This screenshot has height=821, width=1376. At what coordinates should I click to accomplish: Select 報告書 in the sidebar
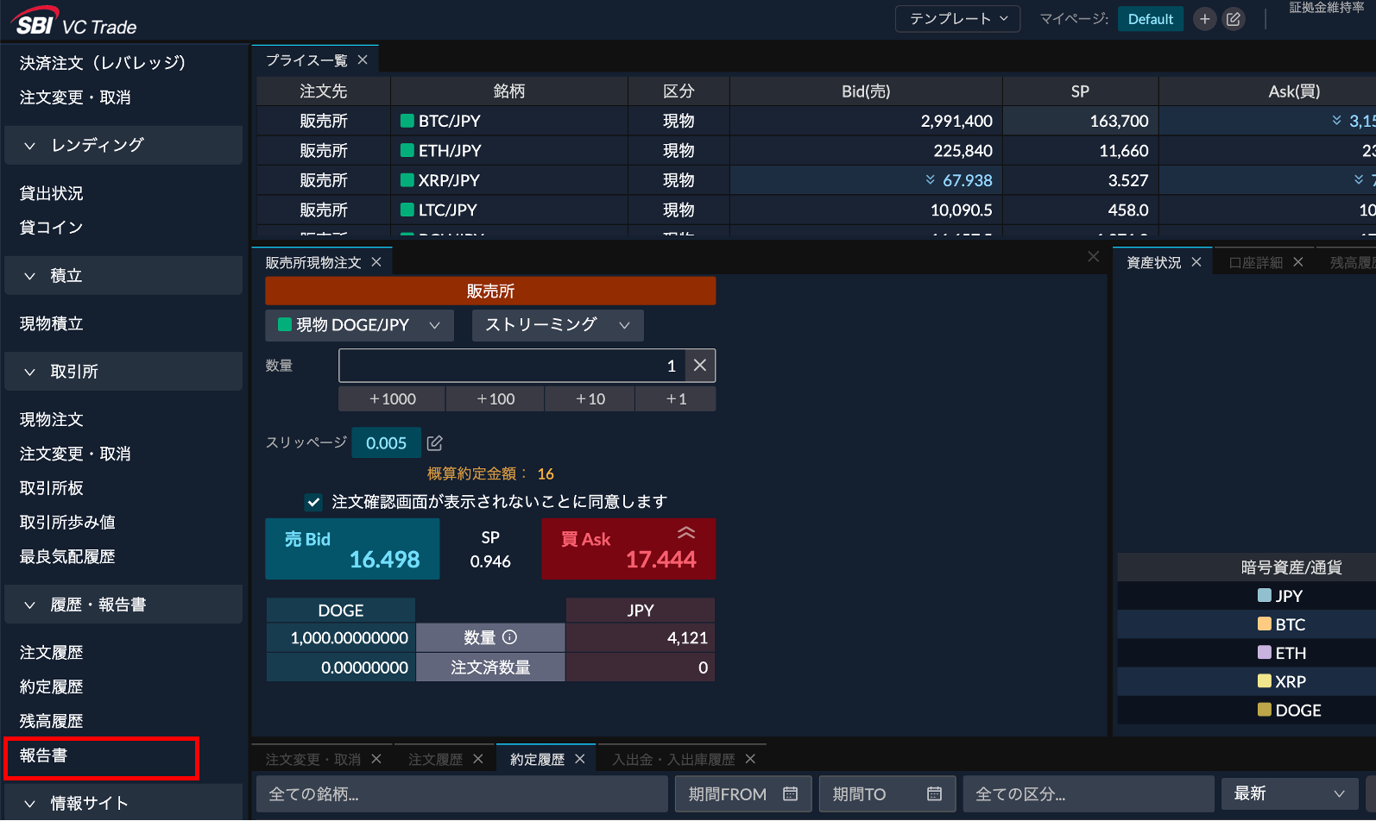pos(43,755)
